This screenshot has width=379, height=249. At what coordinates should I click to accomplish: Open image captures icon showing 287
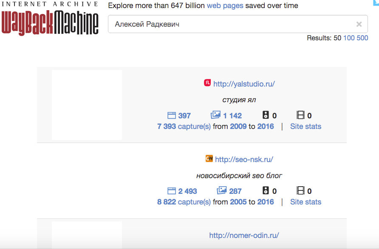pos(222,190)
